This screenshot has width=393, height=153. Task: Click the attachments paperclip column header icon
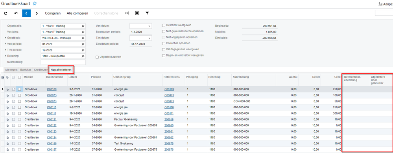click(x=7, y=78)
